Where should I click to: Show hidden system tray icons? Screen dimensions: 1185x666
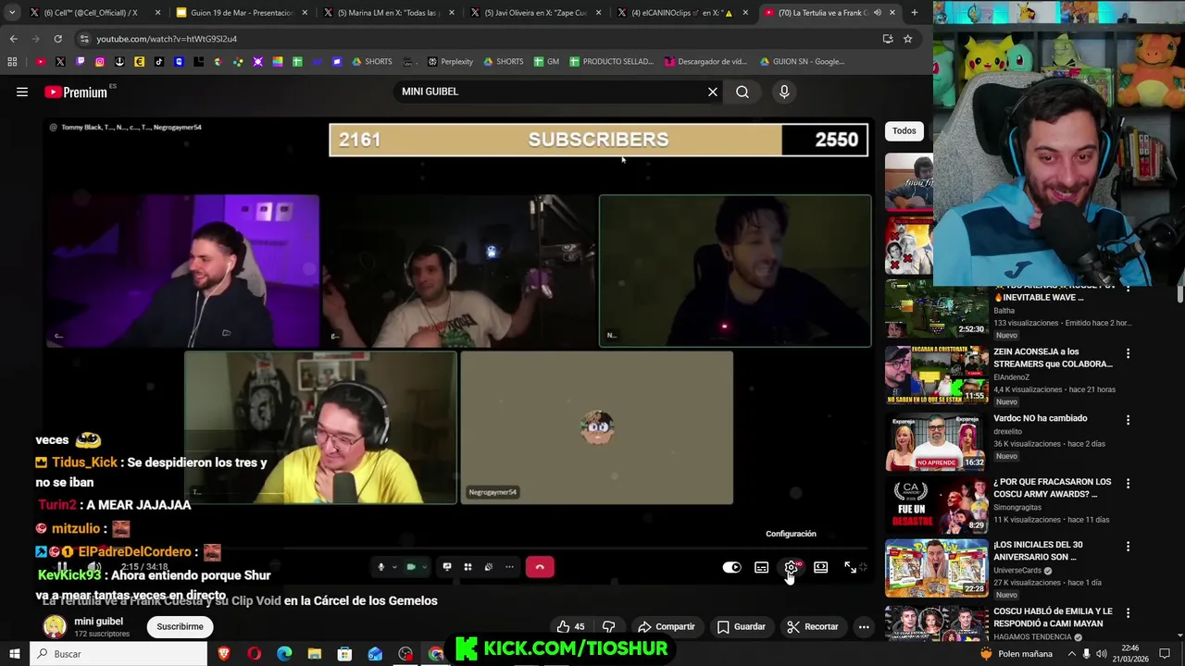tap(1071, 654)
